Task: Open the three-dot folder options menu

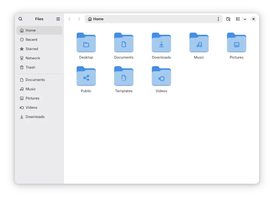Action: (x=218, y=19)
